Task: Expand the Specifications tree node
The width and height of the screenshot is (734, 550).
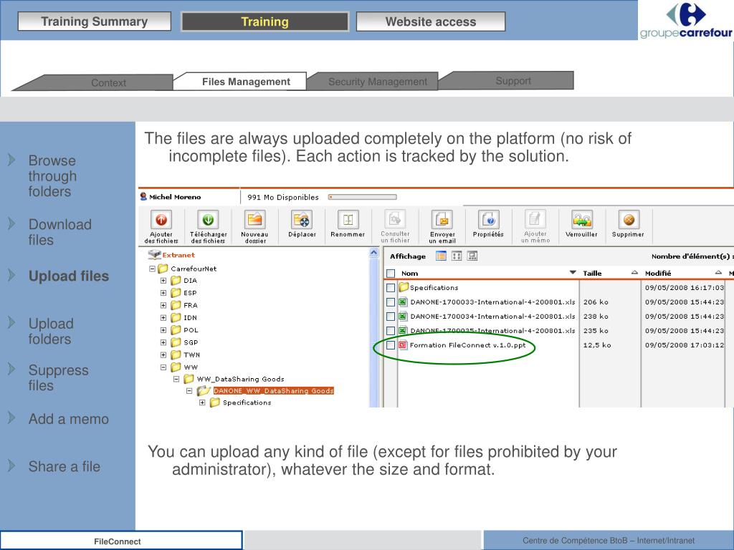Action: tap(202, 402)
